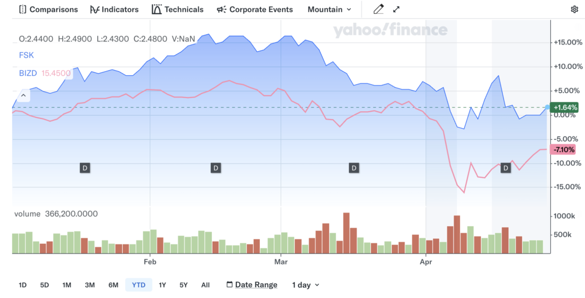Select the 3M time range
585x298 pixels.
90,285
